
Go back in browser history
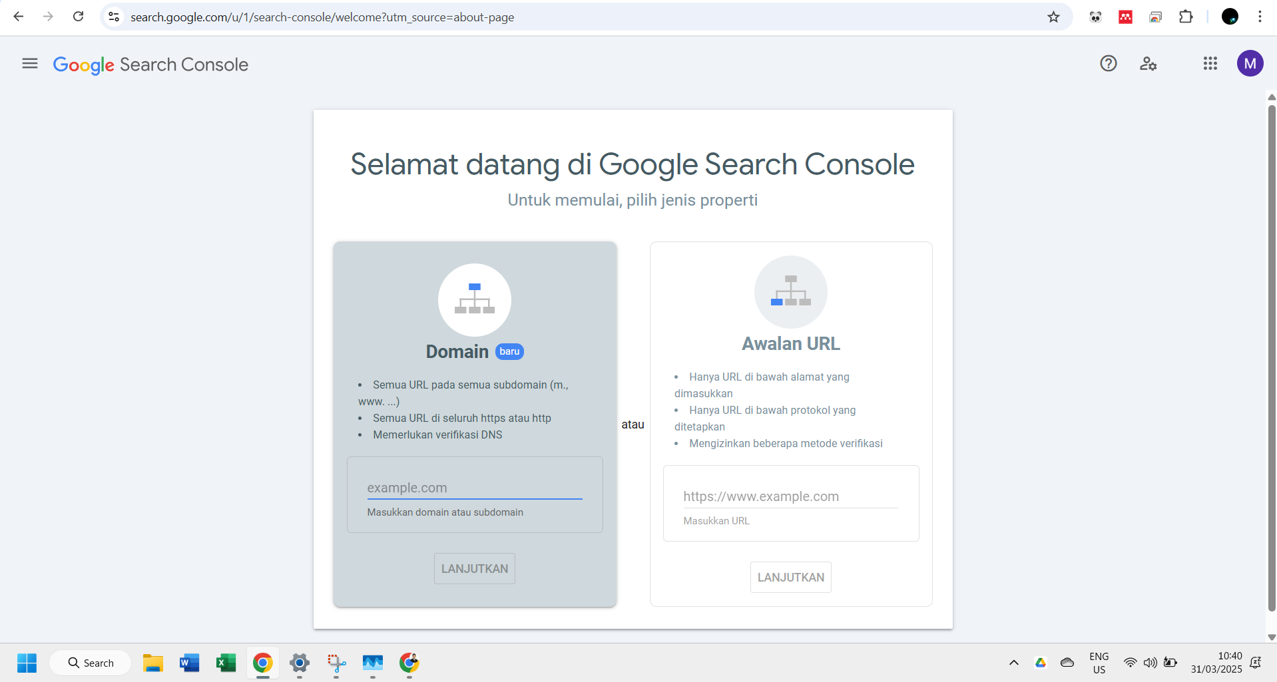pyautogui.click(x=19, y=17)
